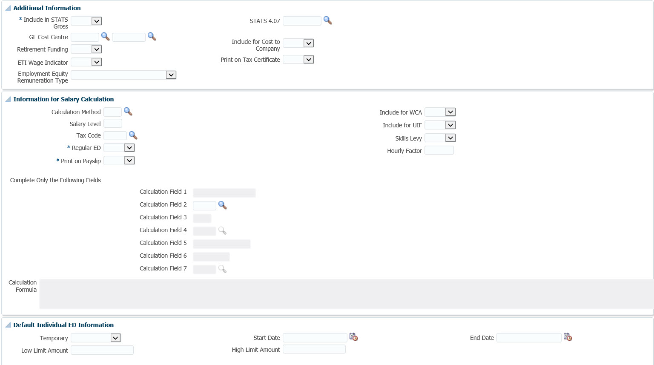
Task: Open the Start Date calendar picker
Action: tap(353, 337)
